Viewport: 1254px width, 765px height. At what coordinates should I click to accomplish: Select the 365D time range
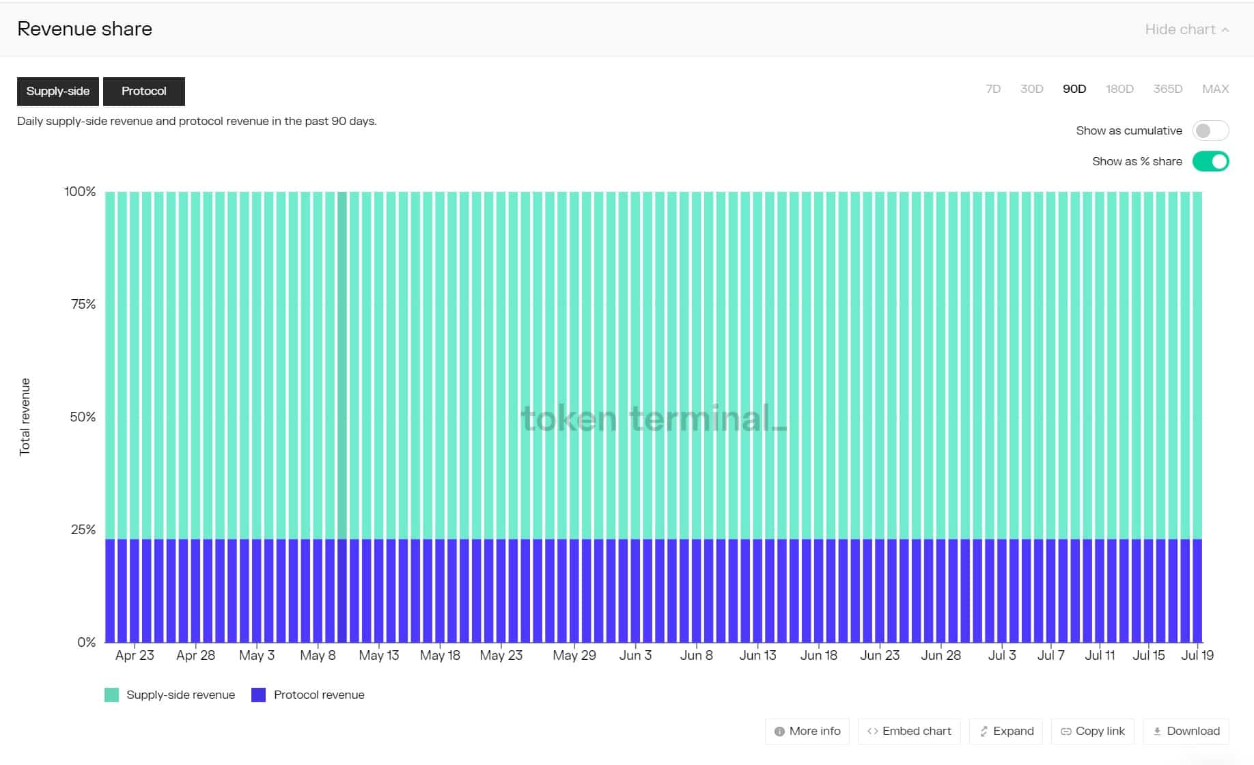tap(1167, 89)
